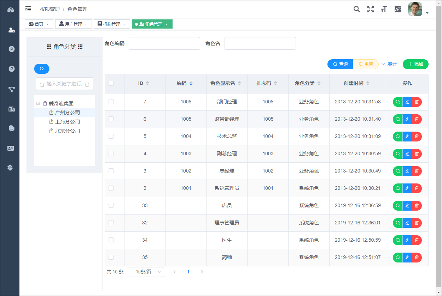Click the search magnifier icon in header

tap(357, 9)
